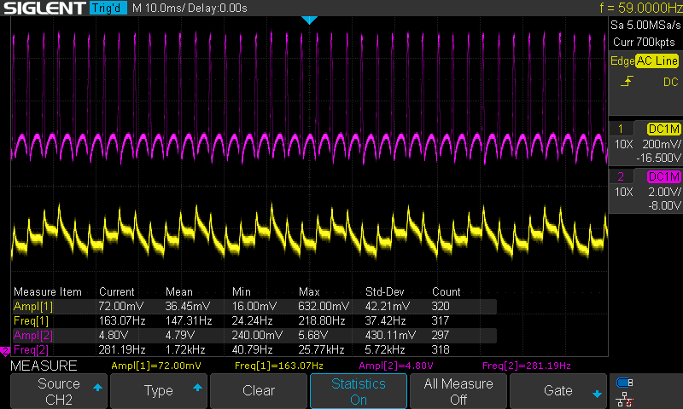683x409 pixels.
Task: Open the Source CH2 selector
Action: [x=58, y=392]
